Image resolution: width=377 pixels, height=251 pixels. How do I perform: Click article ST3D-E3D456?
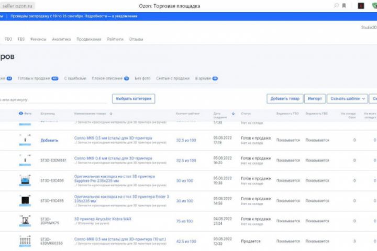52,180
